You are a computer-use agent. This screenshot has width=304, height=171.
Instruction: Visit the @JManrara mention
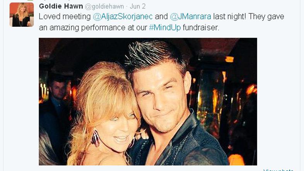(x=190, y=17)
